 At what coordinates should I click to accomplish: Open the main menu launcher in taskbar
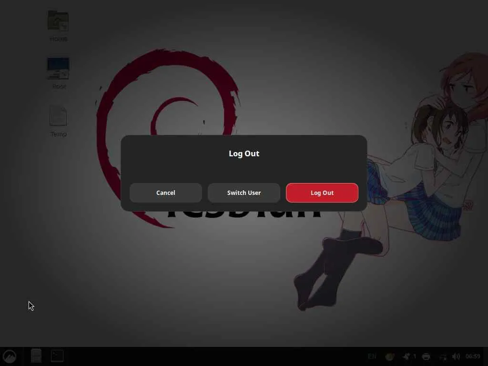coord(10,356)
